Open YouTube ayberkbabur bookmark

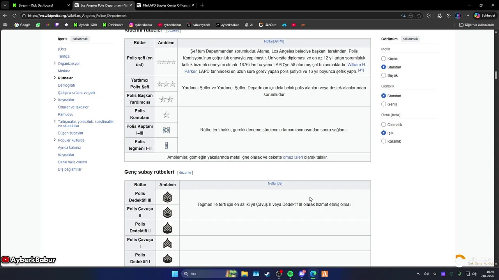click(170, 25)
